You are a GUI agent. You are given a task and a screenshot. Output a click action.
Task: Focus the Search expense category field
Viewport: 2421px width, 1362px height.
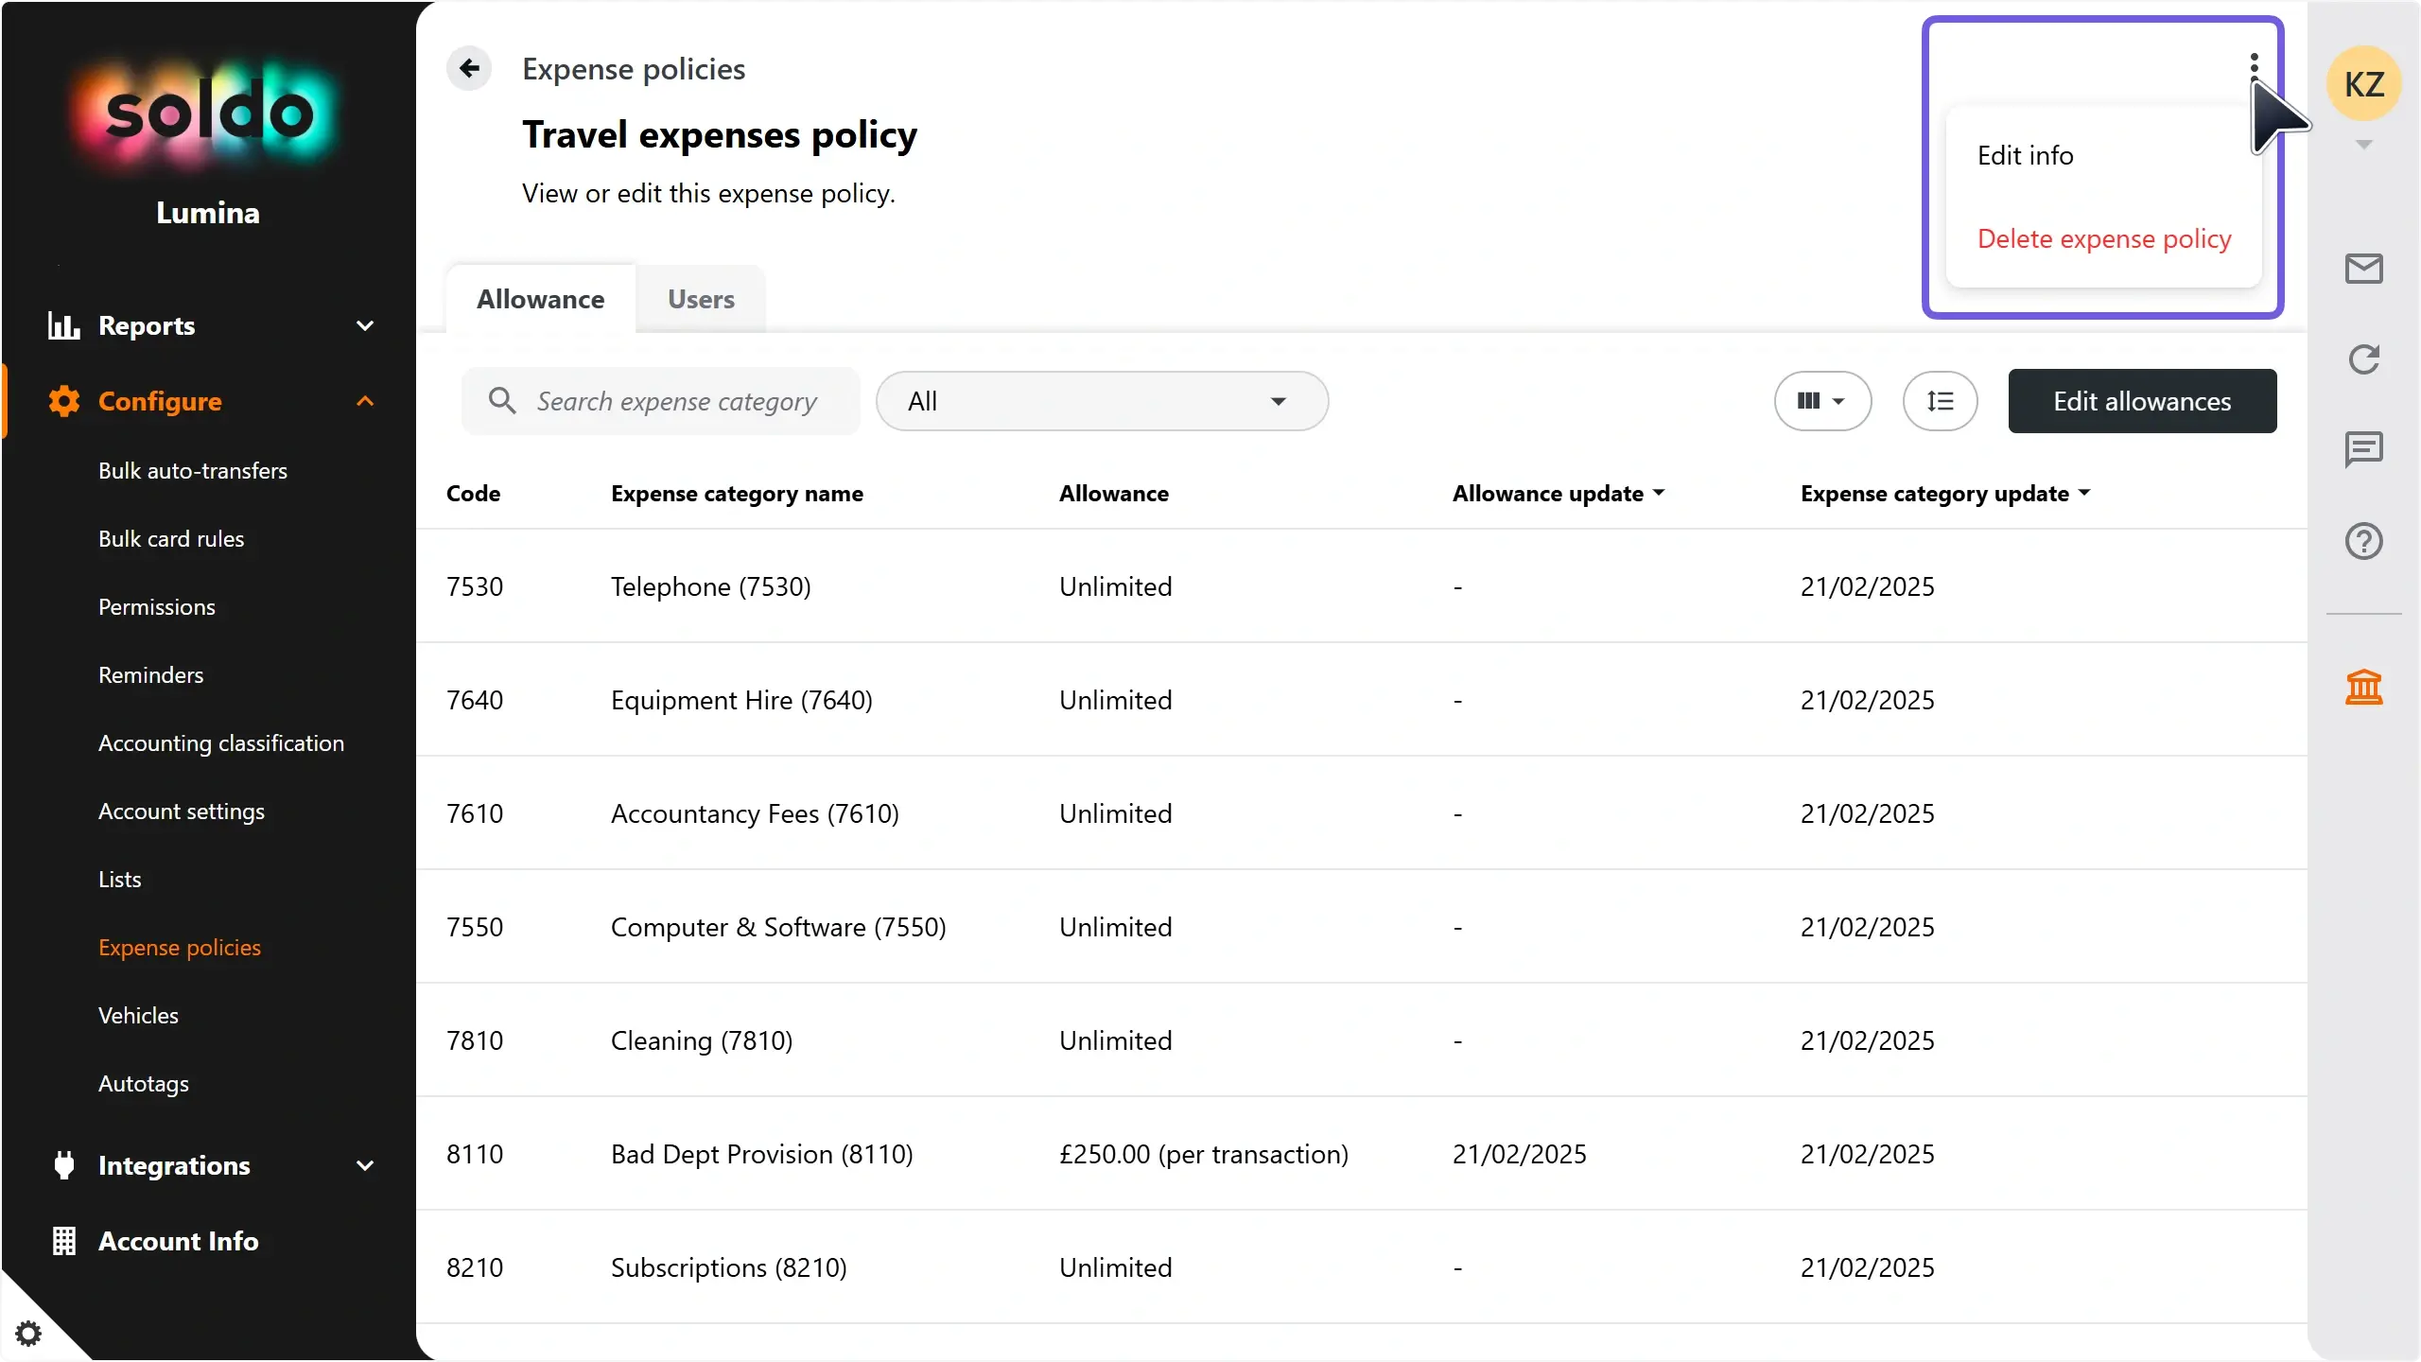[661, 401]
